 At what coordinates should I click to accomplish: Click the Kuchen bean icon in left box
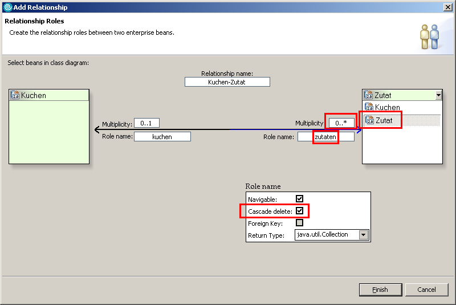click(15, 96)
